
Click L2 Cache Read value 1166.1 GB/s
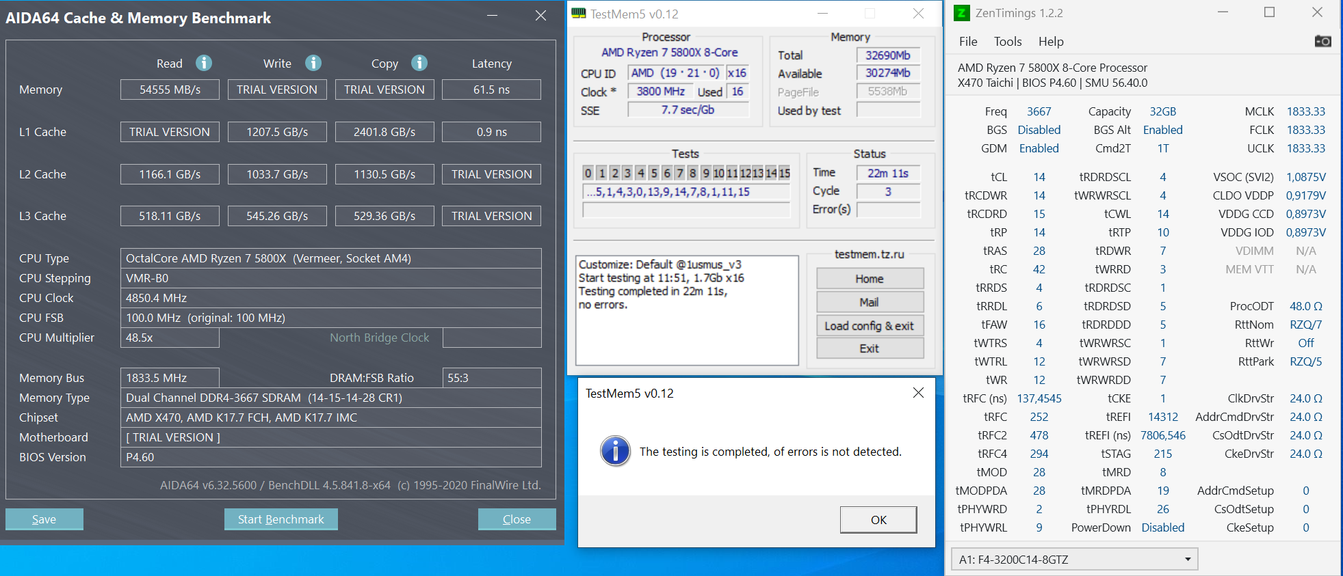click(170, 174)
